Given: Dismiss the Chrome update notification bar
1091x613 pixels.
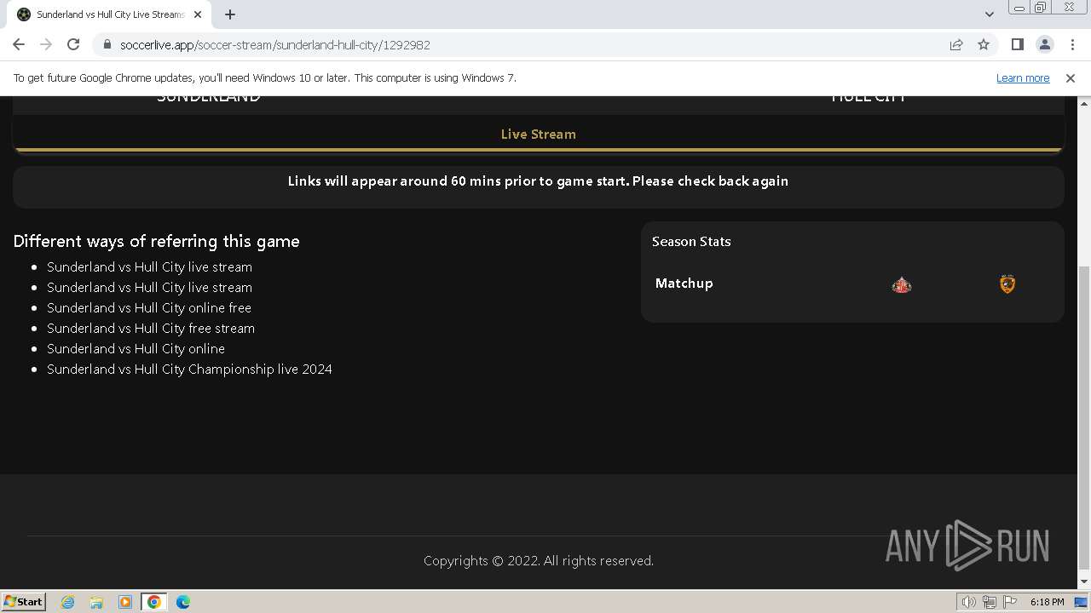Looking at the screenshot, I should click(1071, 77).
